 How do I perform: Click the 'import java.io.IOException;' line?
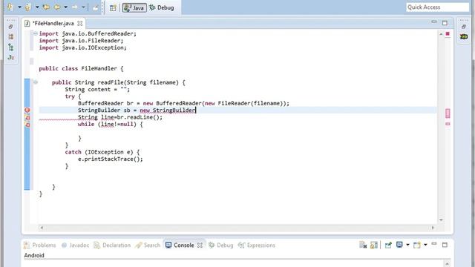(82, 47)
